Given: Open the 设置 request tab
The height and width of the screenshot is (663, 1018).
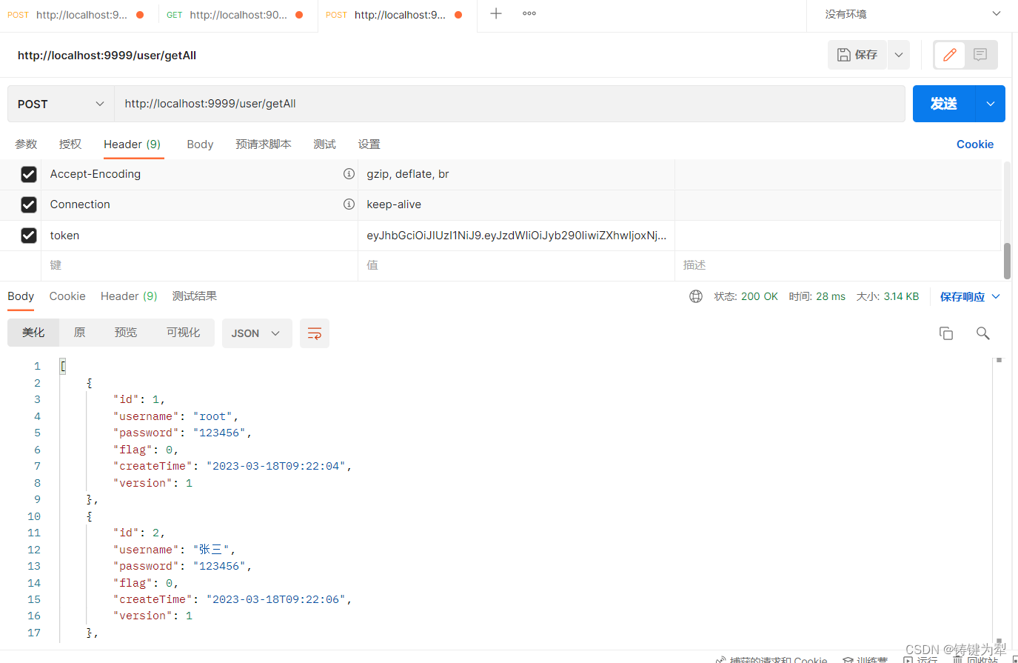Looking at the screenshot, I should click(369, 144).
